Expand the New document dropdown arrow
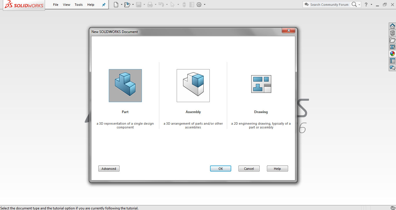Viewport: 396px width, 210px height. click(122, 5)
